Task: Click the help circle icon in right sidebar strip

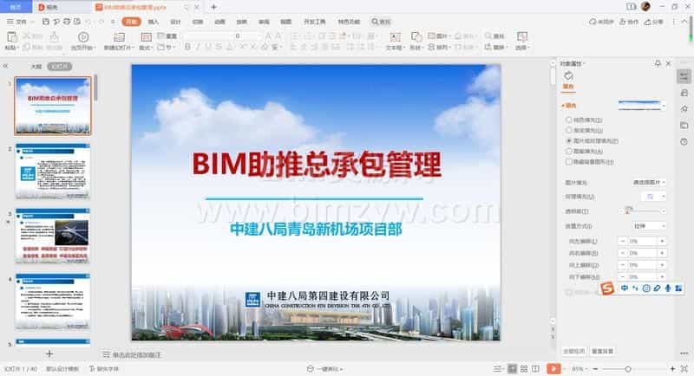Action: (684, 142)
